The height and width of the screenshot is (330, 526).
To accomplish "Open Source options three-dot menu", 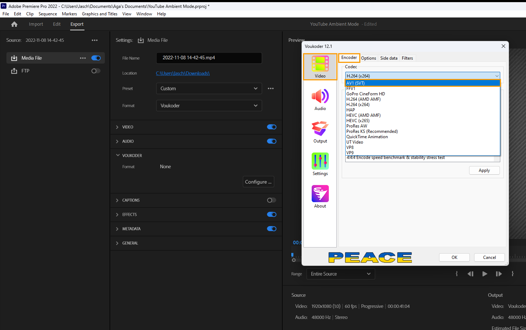I will click(94, 40).
